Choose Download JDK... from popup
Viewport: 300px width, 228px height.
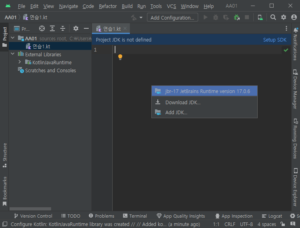205,102
